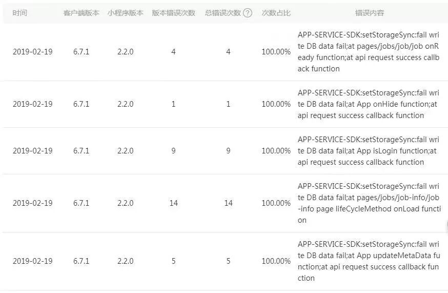Select the date in the updateMetaData error row
The image size is (448, 293).
click(33, 261)
